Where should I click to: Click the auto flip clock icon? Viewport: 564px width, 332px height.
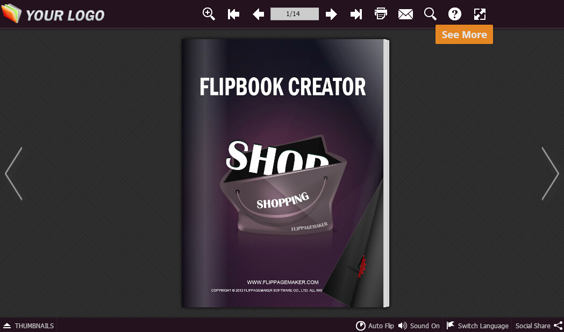pos(360,326)
